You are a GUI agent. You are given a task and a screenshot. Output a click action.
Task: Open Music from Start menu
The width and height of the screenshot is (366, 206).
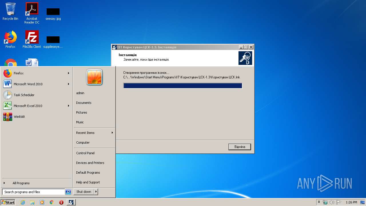[80, 122]
